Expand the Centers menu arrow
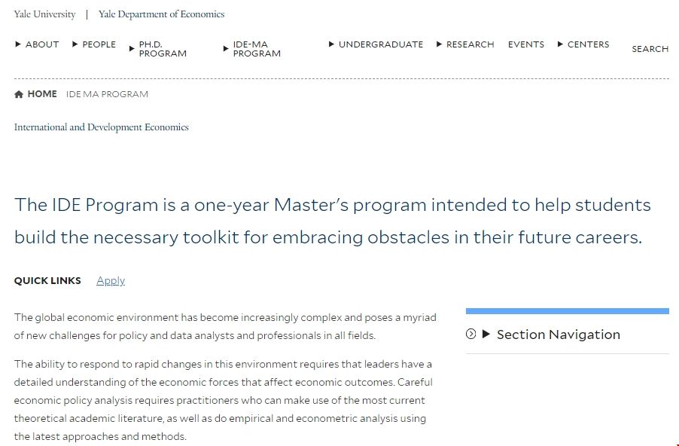This screenshot has width=679, height=446. (x=560, y=44)
